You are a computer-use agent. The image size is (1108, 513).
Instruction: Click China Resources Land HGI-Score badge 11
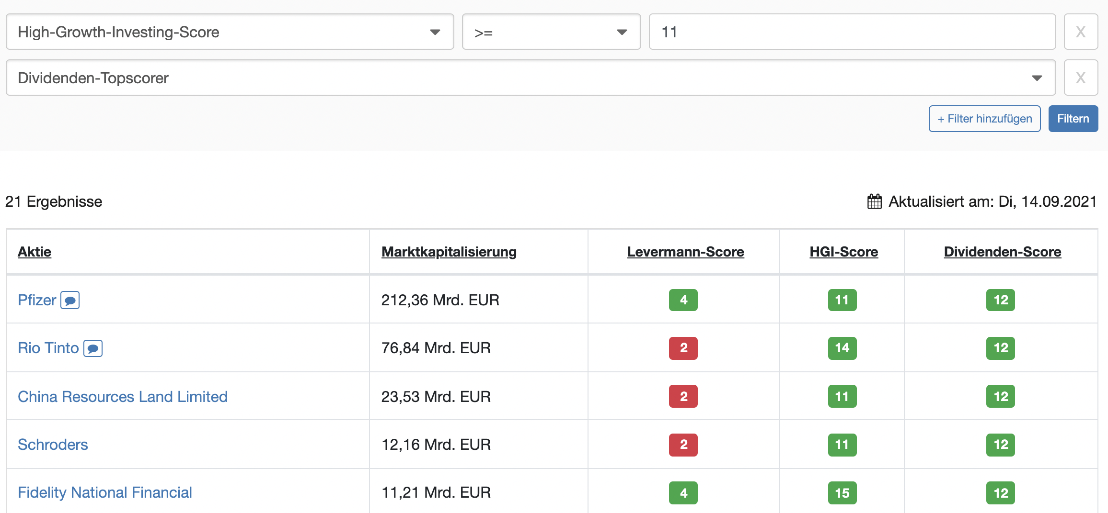(843, 397)
